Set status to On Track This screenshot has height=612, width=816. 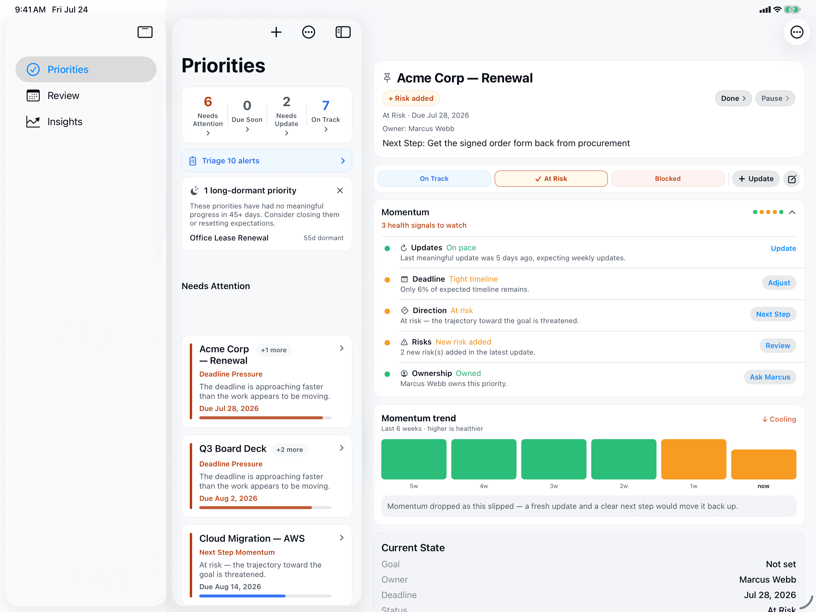(434, 179)
